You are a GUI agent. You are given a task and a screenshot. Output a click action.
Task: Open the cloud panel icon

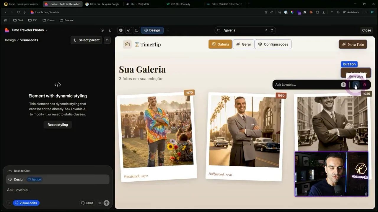[x=136, y=30]
